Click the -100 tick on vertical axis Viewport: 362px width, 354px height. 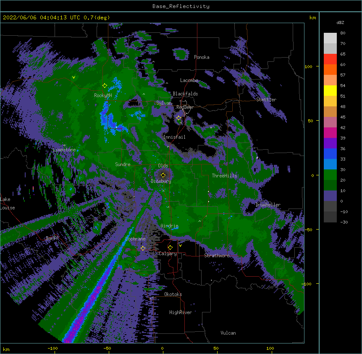click(307, 284)
